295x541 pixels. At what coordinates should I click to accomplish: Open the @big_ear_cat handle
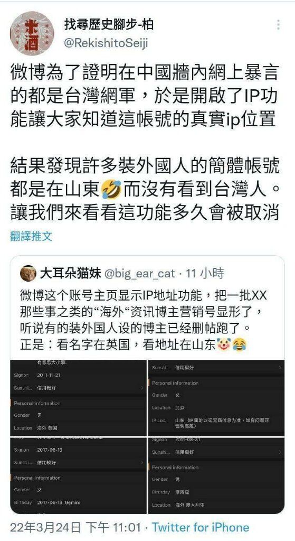[x=139, y=274]
